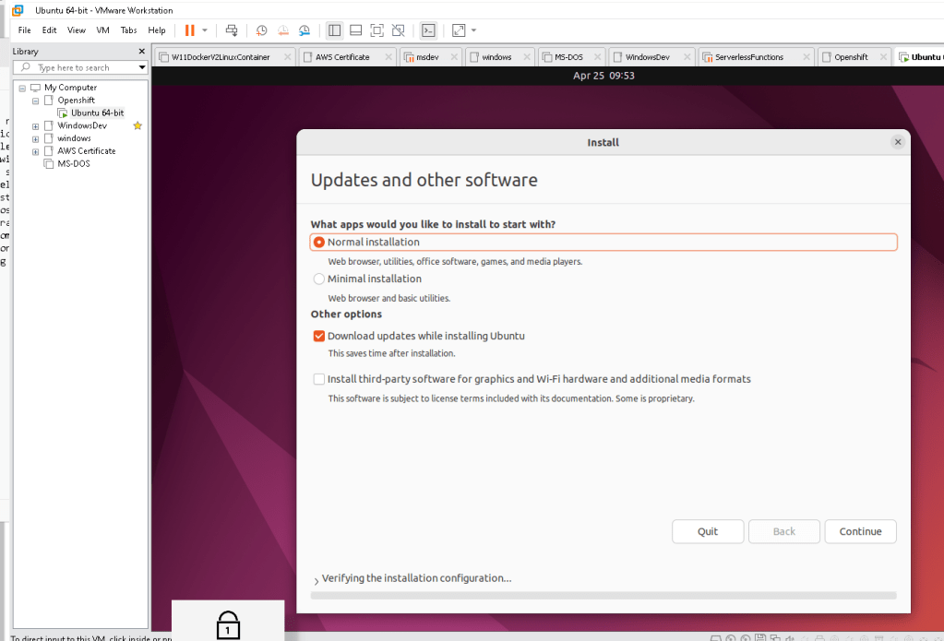Close the ServerlessFunctions tab
This screenshot has width=944, height=641.
807,56
